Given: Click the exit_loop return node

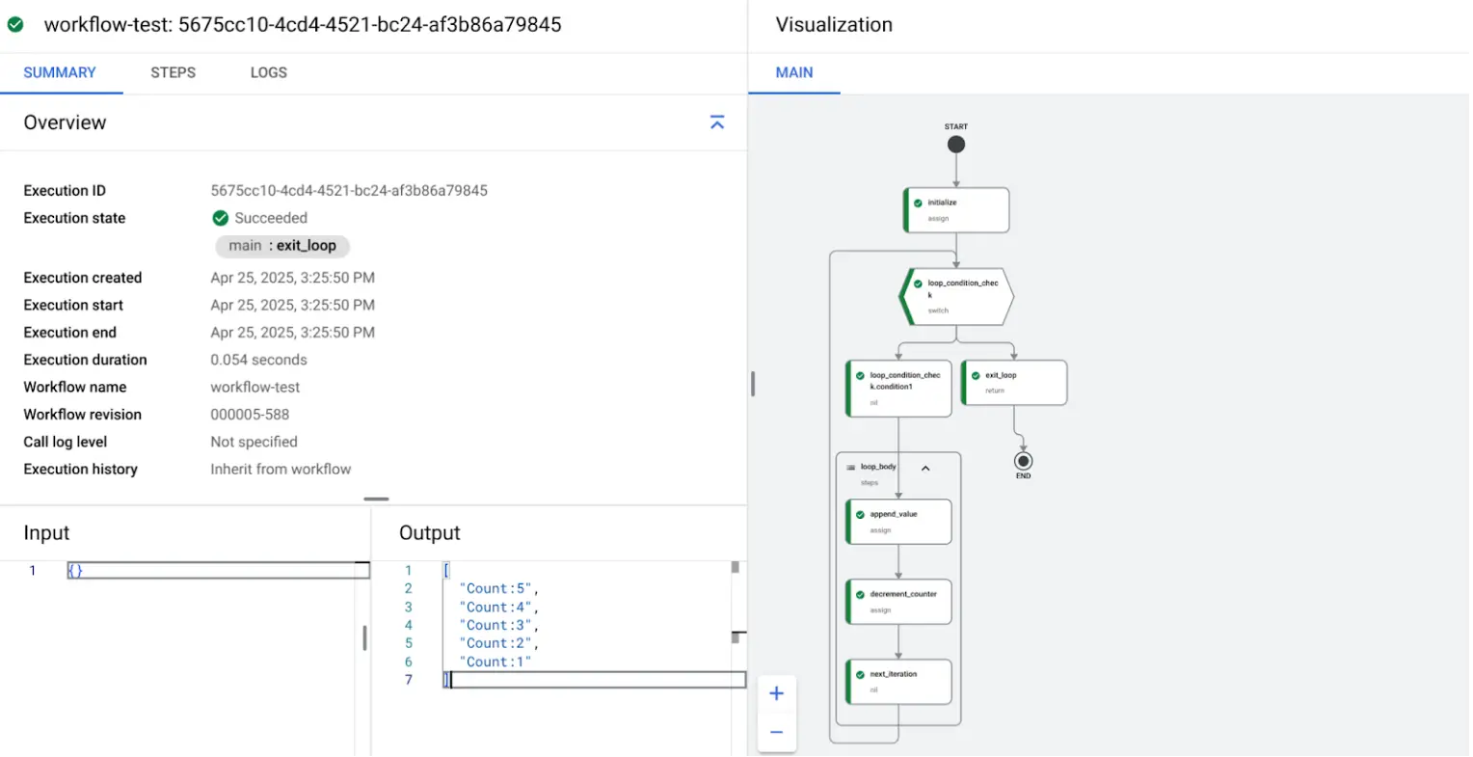Looking at the screenshot, I should click(1014, 382).
